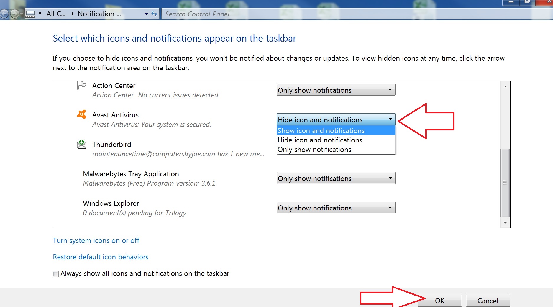
Task: Click '0 document(s) pending for Trilogy' text
Action: [134, 213]
